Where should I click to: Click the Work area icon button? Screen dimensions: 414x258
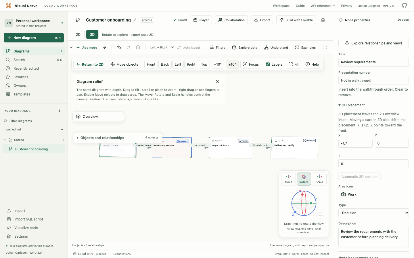349,195
